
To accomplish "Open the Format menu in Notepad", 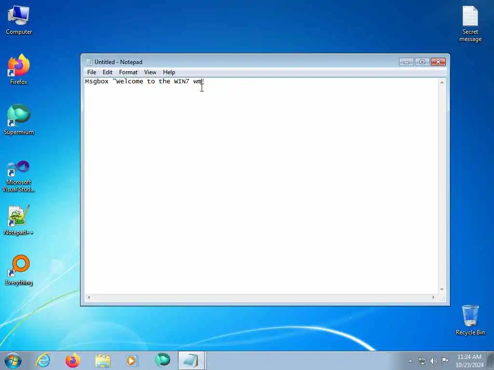I will tap(128, 72).
